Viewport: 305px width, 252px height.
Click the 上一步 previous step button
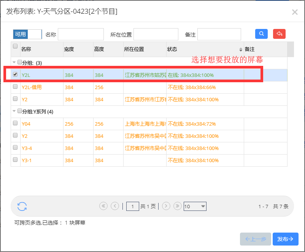256,239
